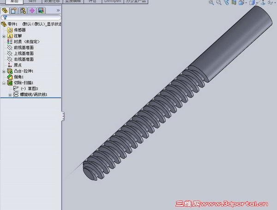
Task: Collapse the feature tree panel handle
Action: pos(63,116)
